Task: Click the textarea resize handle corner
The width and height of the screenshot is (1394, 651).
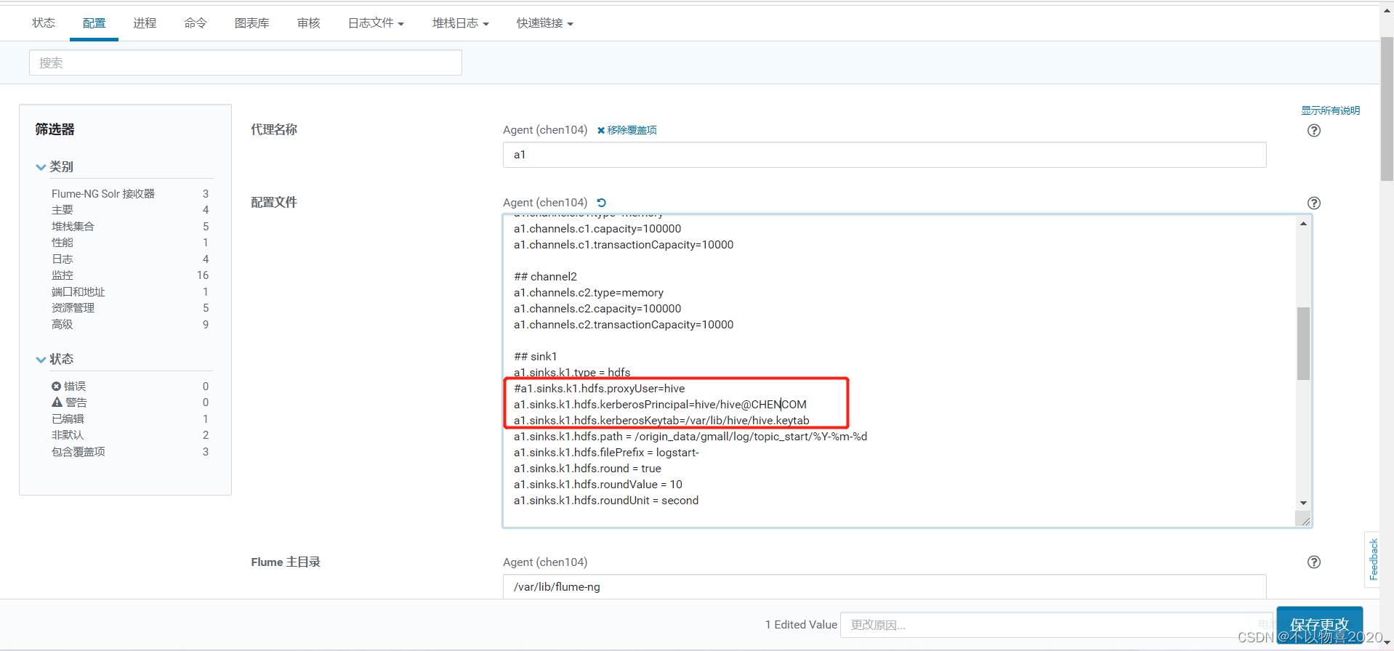Action: click(1304, 519)
